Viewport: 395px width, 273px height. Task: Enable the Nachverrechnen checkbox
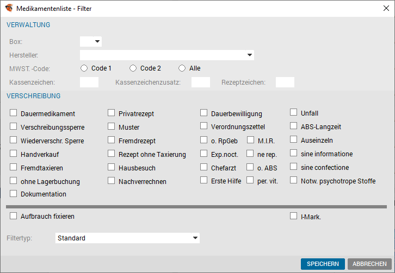point(112,181)
